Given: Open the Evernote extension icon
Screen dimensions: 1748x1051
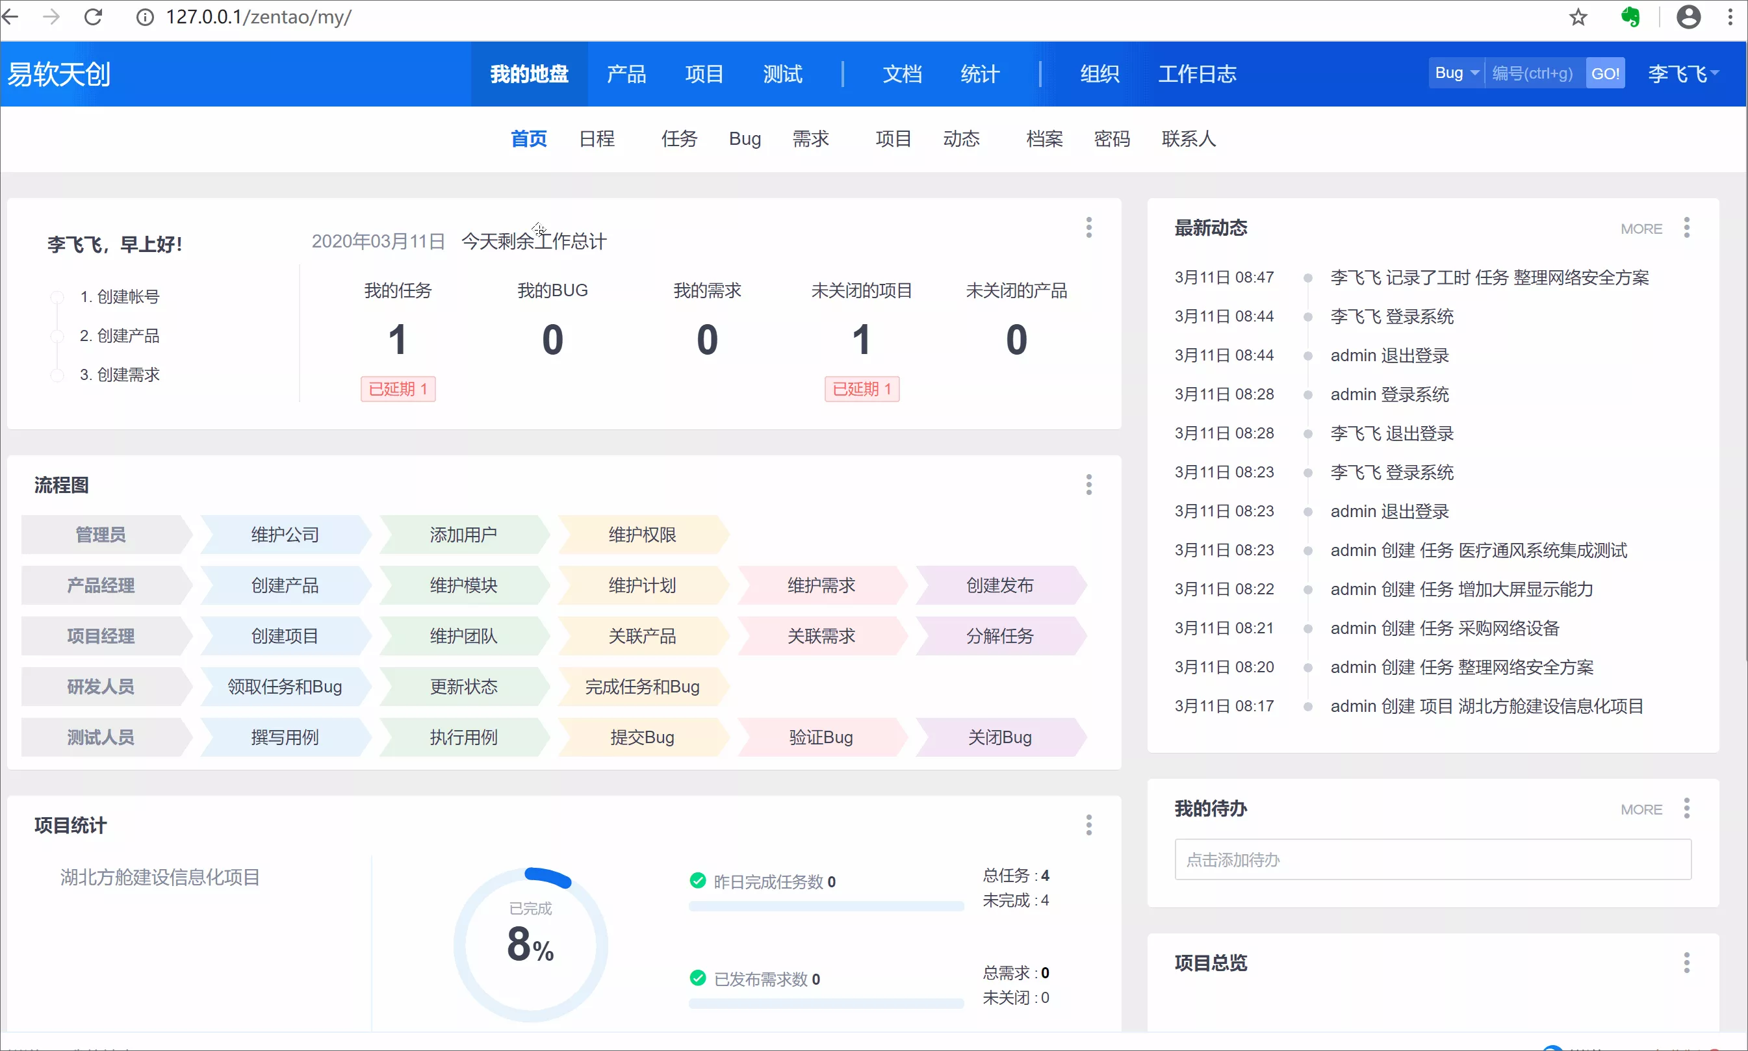Looking at the screenshot, I should (x=1630, y=17).
